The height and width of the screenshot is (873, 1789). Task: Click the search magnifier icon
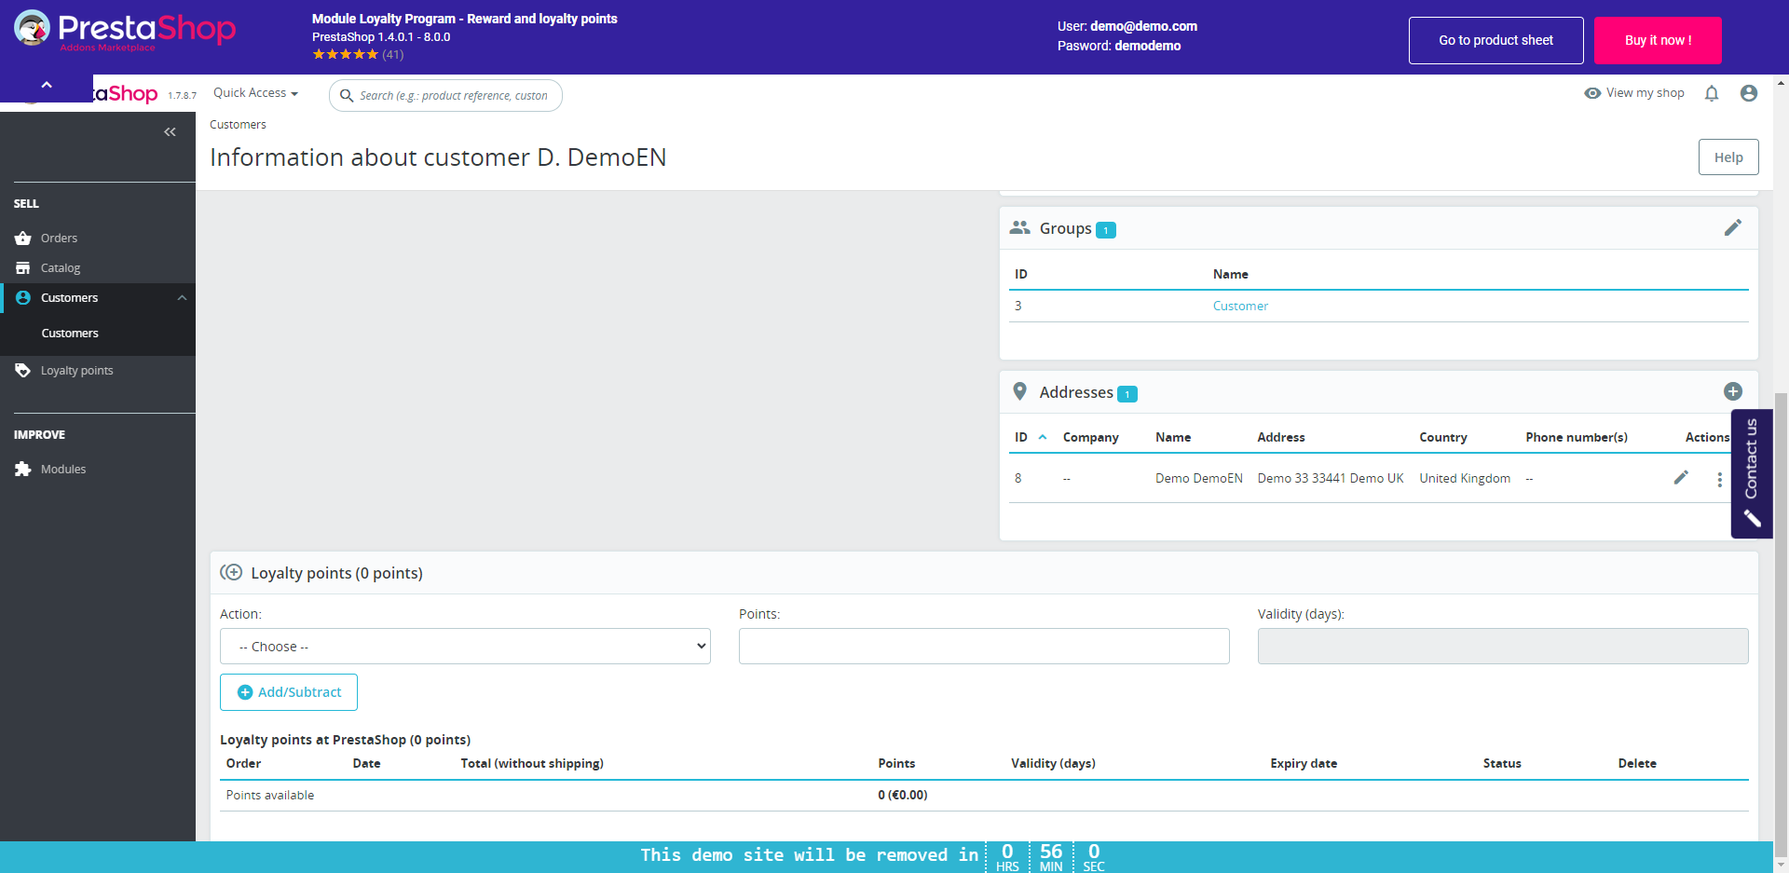[x=347, y=96]
